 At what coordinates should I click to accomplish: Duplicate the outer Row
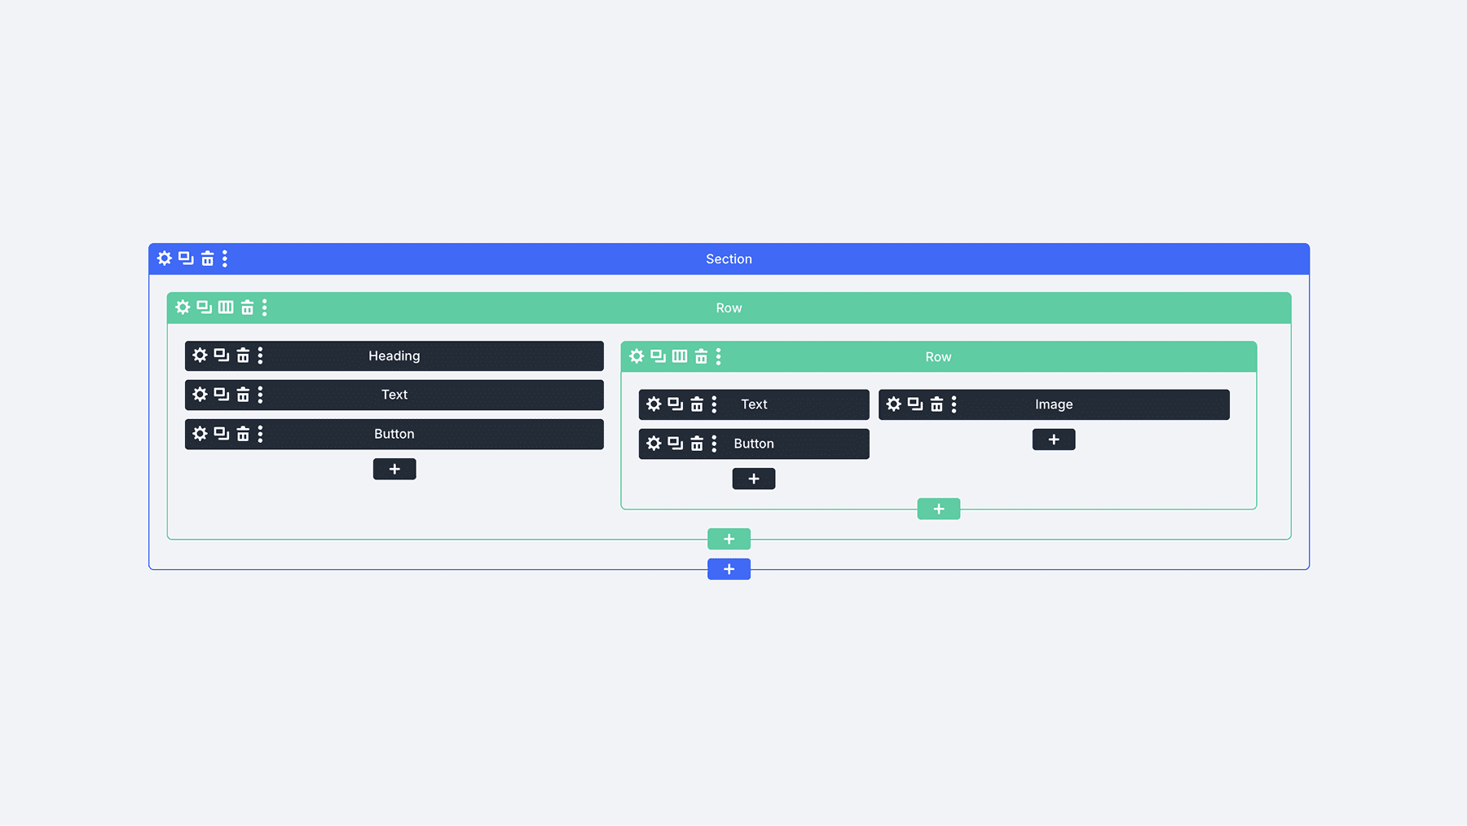point(203,307)
